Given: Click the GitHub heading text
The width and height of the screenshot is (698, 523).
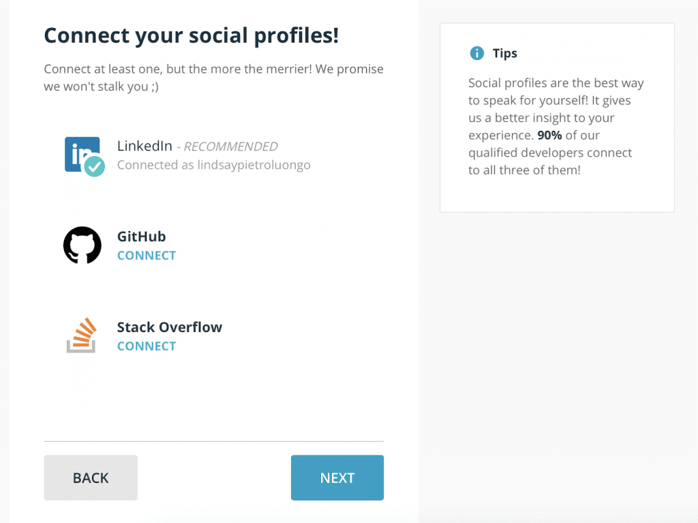Looking at the screenshot, I should 142,237.
